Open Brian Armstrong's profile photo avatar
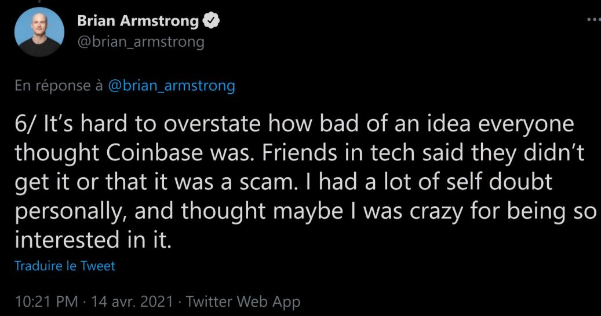The height and width of the screenshot is (316, 601). click(39, 32)
